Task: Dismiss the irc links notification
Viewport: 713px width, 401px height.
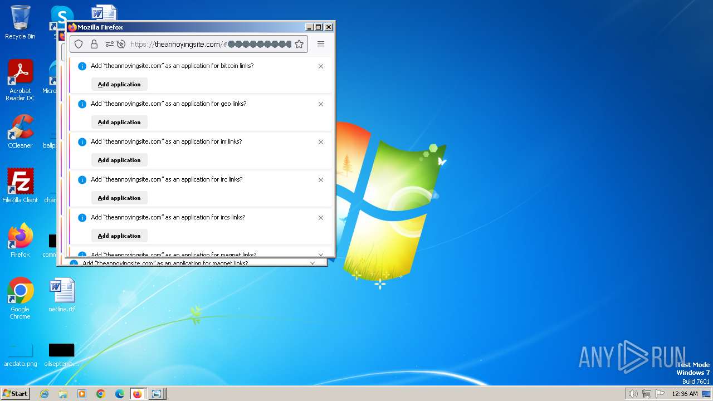Action: pyautogui.click(x=321, y=180)
